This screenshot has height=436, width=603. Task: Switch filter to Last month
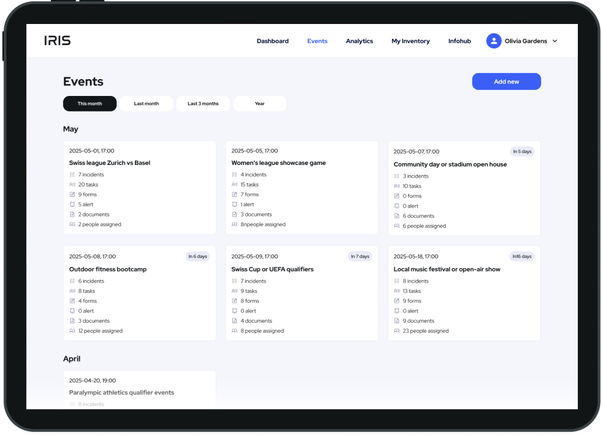point(146,104)
